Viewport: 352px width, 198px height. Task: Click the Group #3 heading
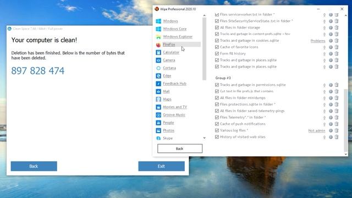point(223,78)
